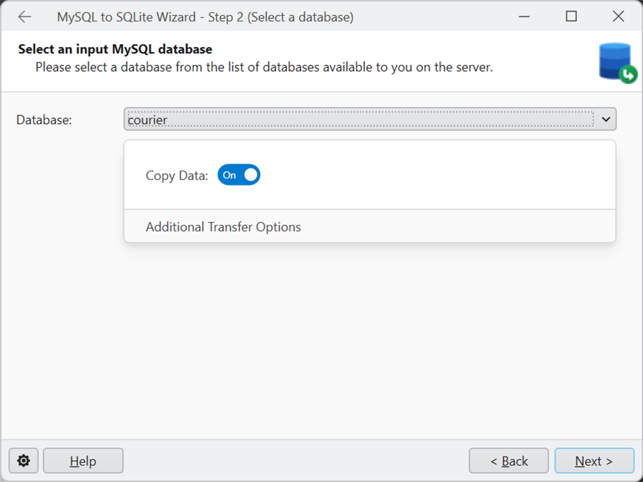
Task: Go to the previous step with Back
Action: click(509, 461)
